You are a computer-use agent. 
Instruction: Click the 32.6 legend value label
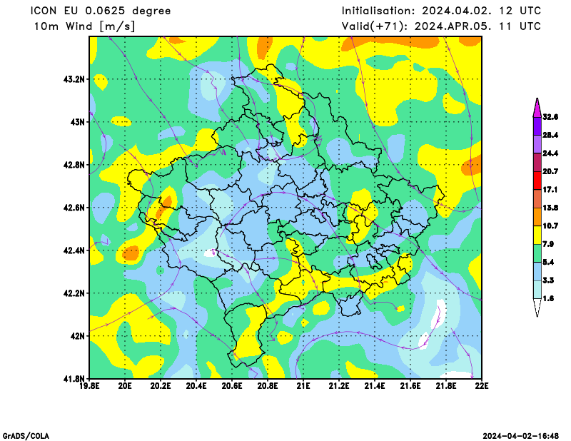click(x=550, y=117)
